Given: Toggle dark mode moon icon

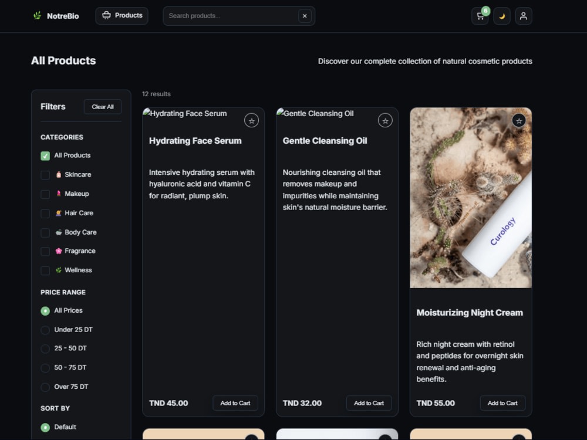Looking at the screenshot, I should pos(502,16).
